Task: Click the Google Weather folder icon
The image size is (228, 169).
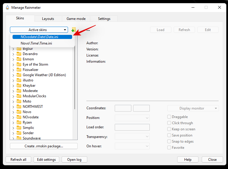Action: tap(19, 75)
